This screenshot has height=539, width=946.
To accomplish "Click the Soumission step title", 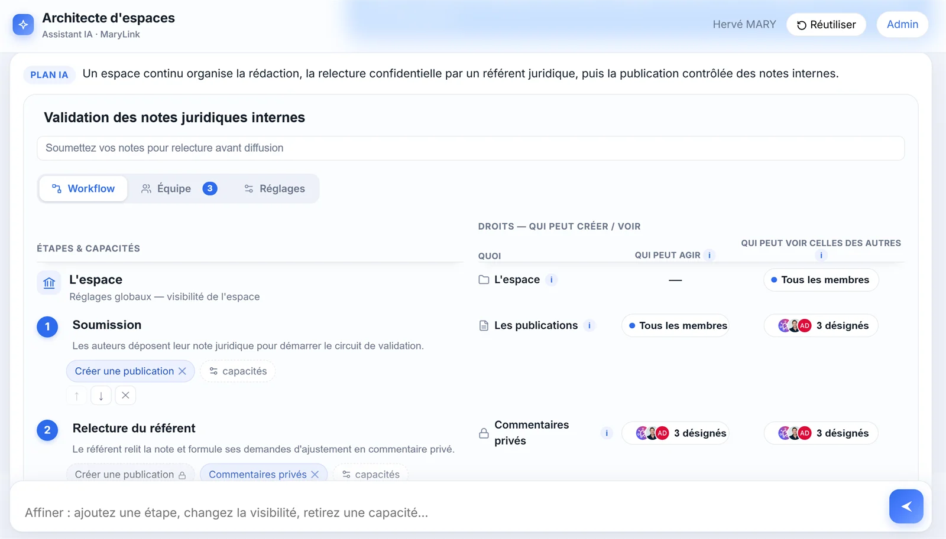I will 107,325.
